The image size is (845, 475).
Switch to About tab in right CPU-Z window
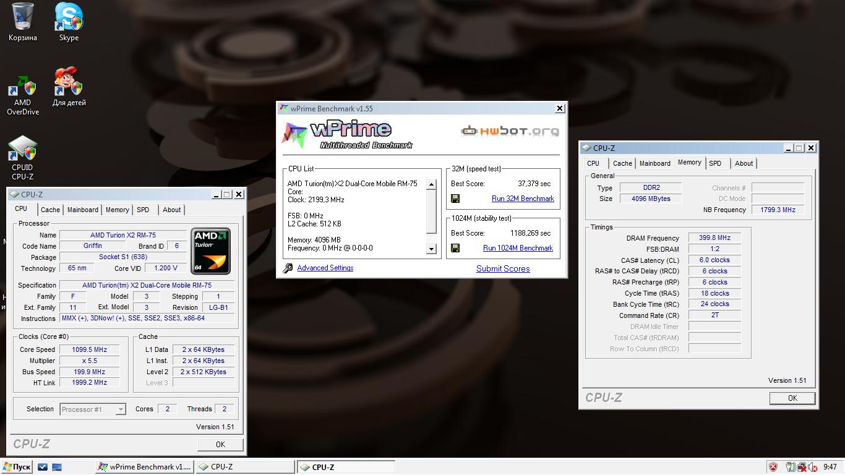pyautogui.click(x=744, y=163)
